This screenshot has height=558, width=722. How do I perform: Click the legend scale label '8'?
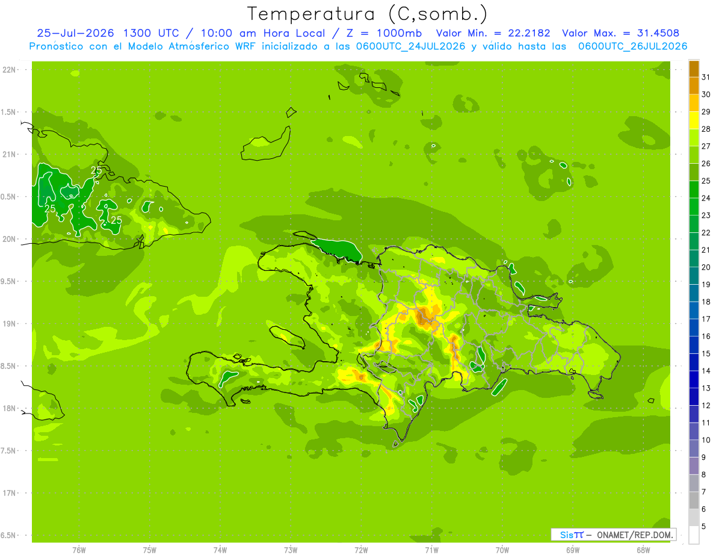pyautogui.click(x=704, y=475)
